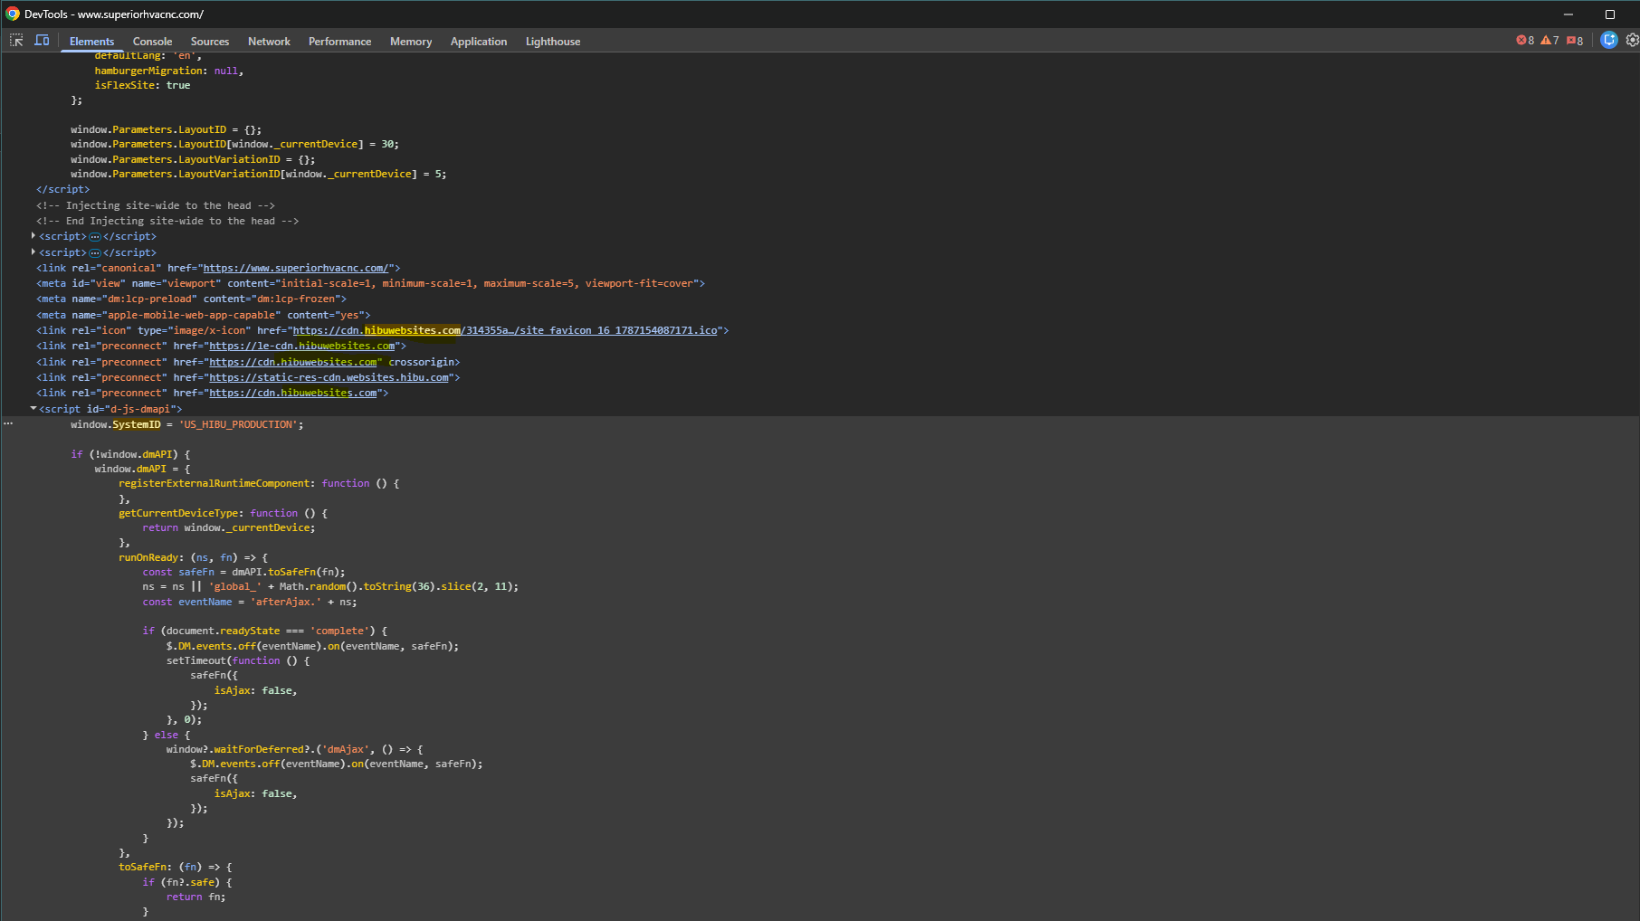Switch to the Elements tab

[x=91, y=42]
